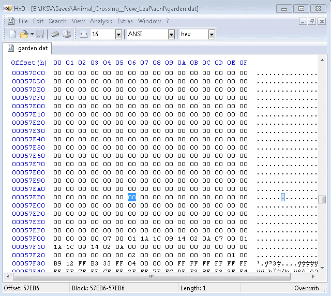Viewport: 331px width, 296px height.
Task: Click the vertical scrollbar thumb
Action: [322, 199]
